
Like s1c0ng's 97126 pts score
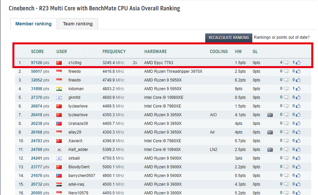pyautogui.click(x=298, y=62)
